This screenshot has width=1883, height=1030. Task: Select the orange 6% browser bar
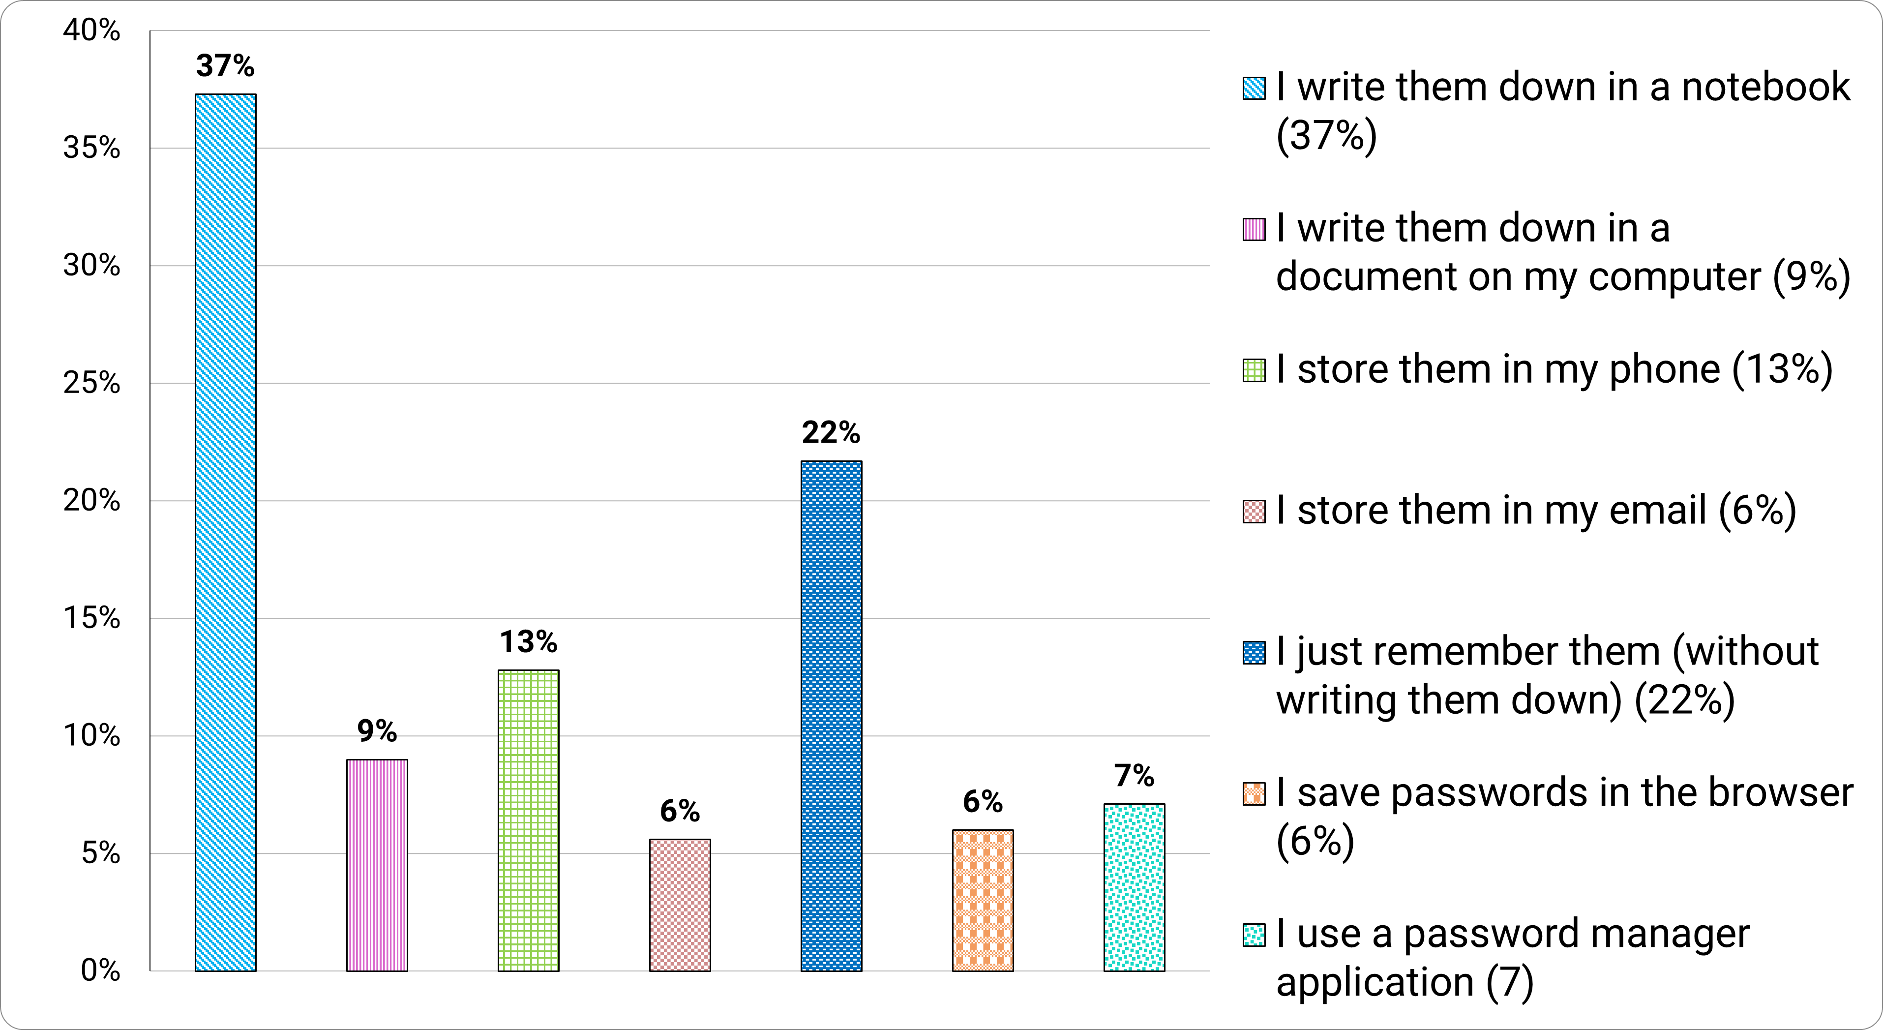(983, 900)
